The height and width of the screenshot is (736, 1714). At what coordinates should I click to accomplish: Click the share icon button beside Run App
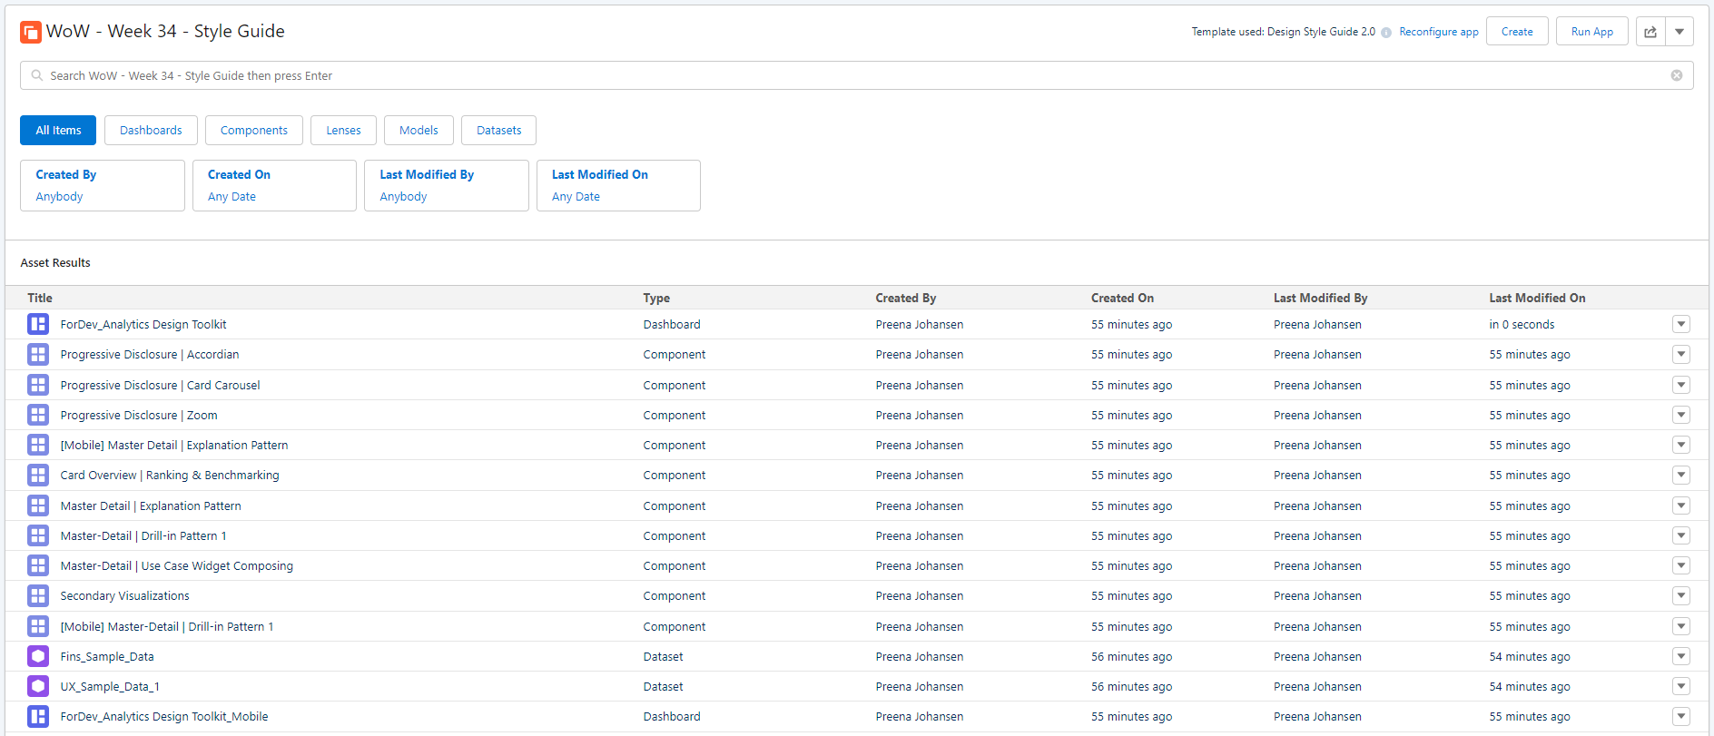[1650, 32]
